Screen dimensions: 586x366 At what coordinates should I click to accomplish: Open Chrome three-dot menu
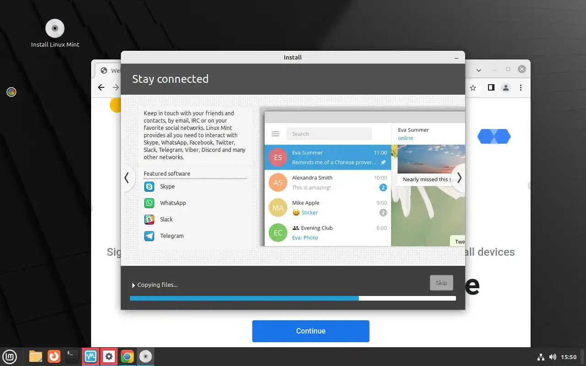521,87
